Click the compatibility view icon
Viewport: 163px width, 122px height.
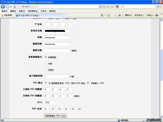tap(104, 7)
